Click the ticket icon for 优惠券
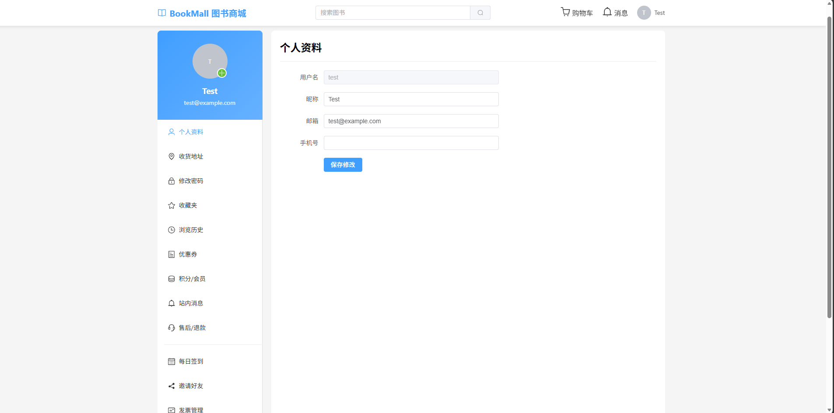The height and width of the screenshot is (413, 834). 172,254
